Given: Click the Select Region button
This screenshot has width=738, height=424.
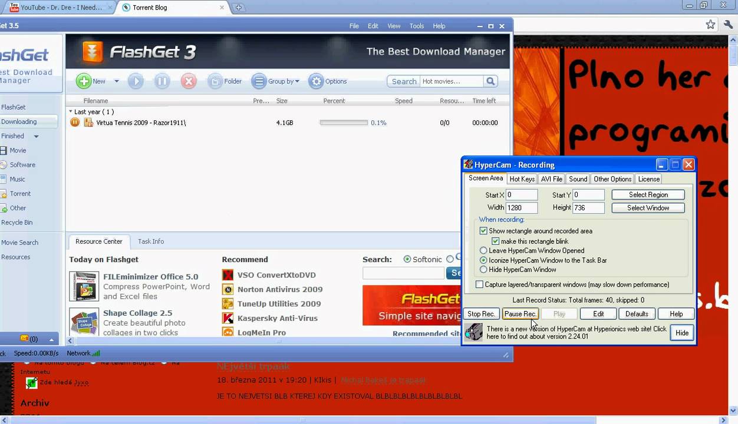Looking at the screenshot, I should [x=648, y=195].
